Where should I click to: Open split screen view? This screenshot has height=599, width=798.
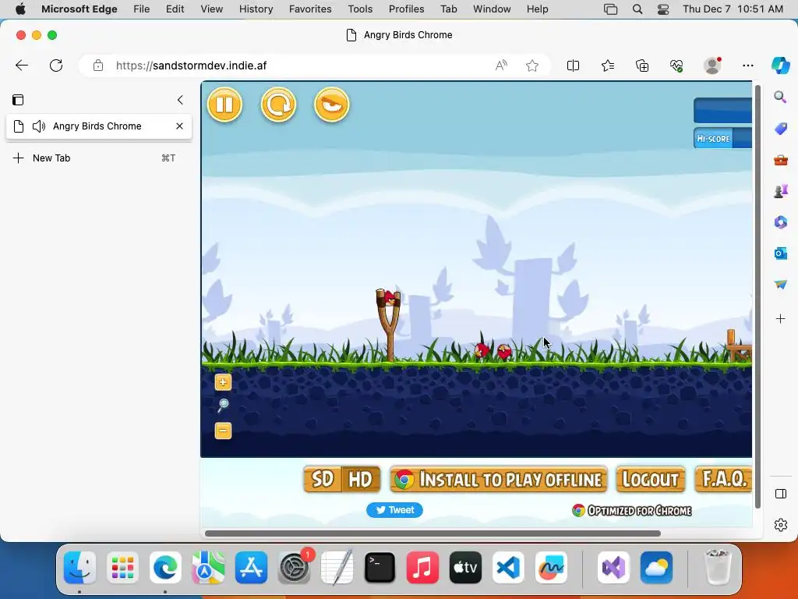coord(573,66)
